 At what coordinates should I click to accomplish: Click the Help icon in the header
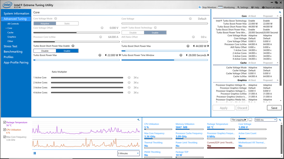pos(252,7)
